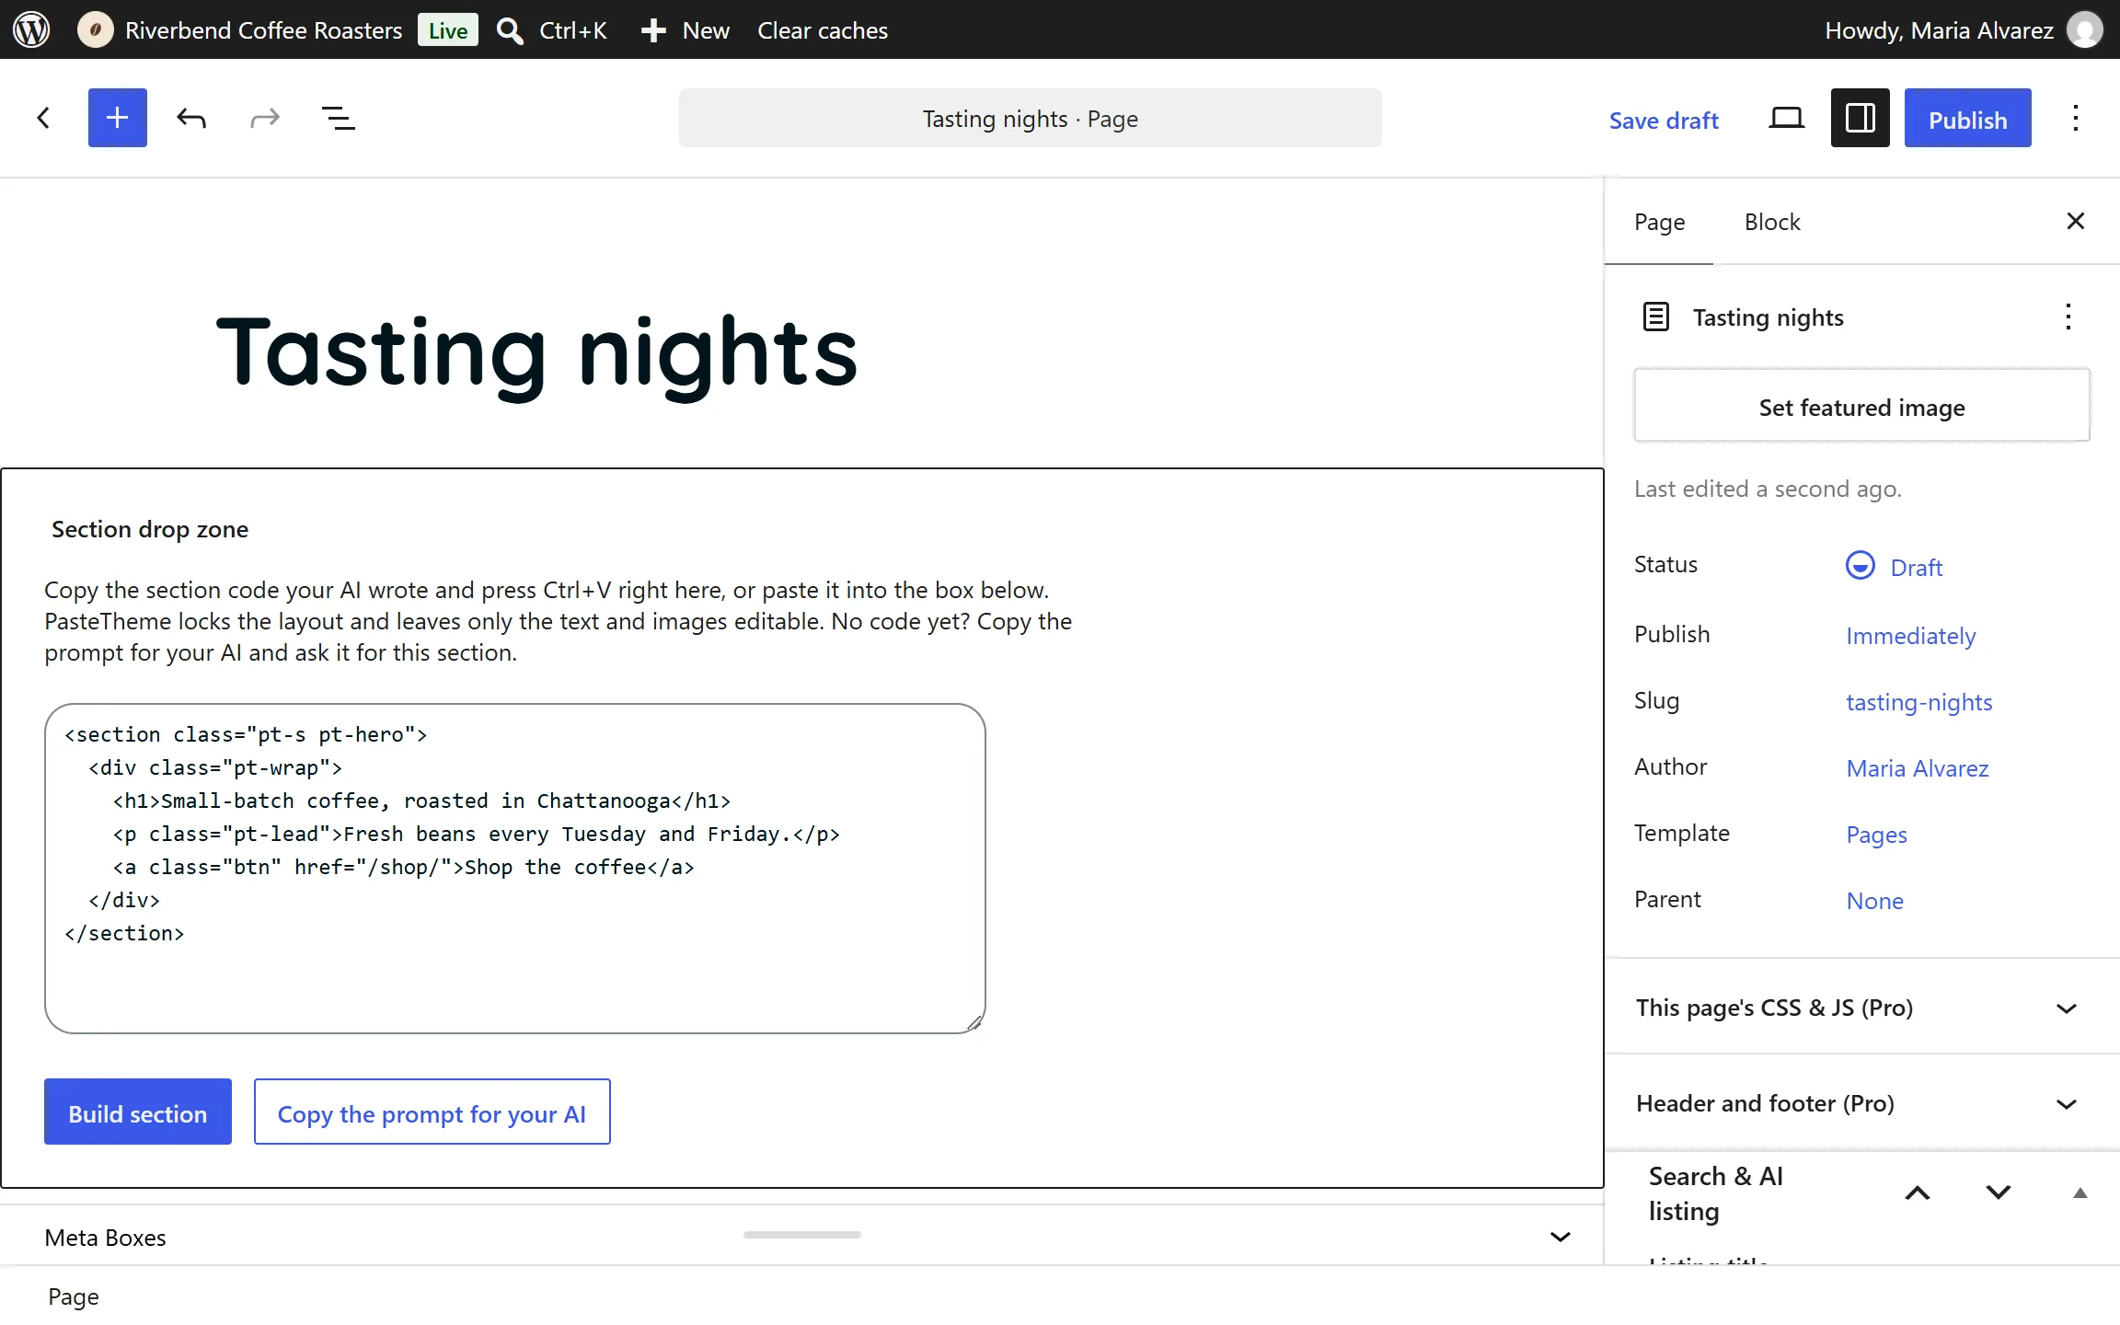
Task: Redo the last undone change
Action: [265, 118]
